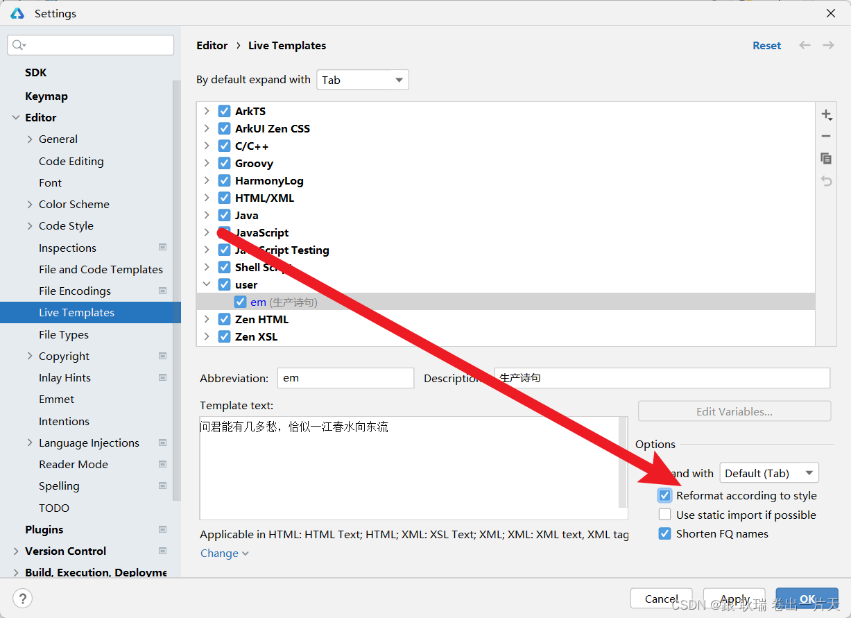Open the By default expand with dropdown

pos(363,80)
